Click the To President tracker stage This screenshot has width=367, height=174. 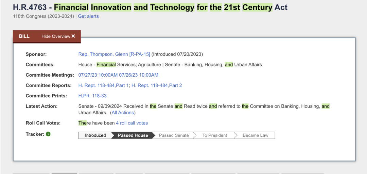[x=215, y=135]
